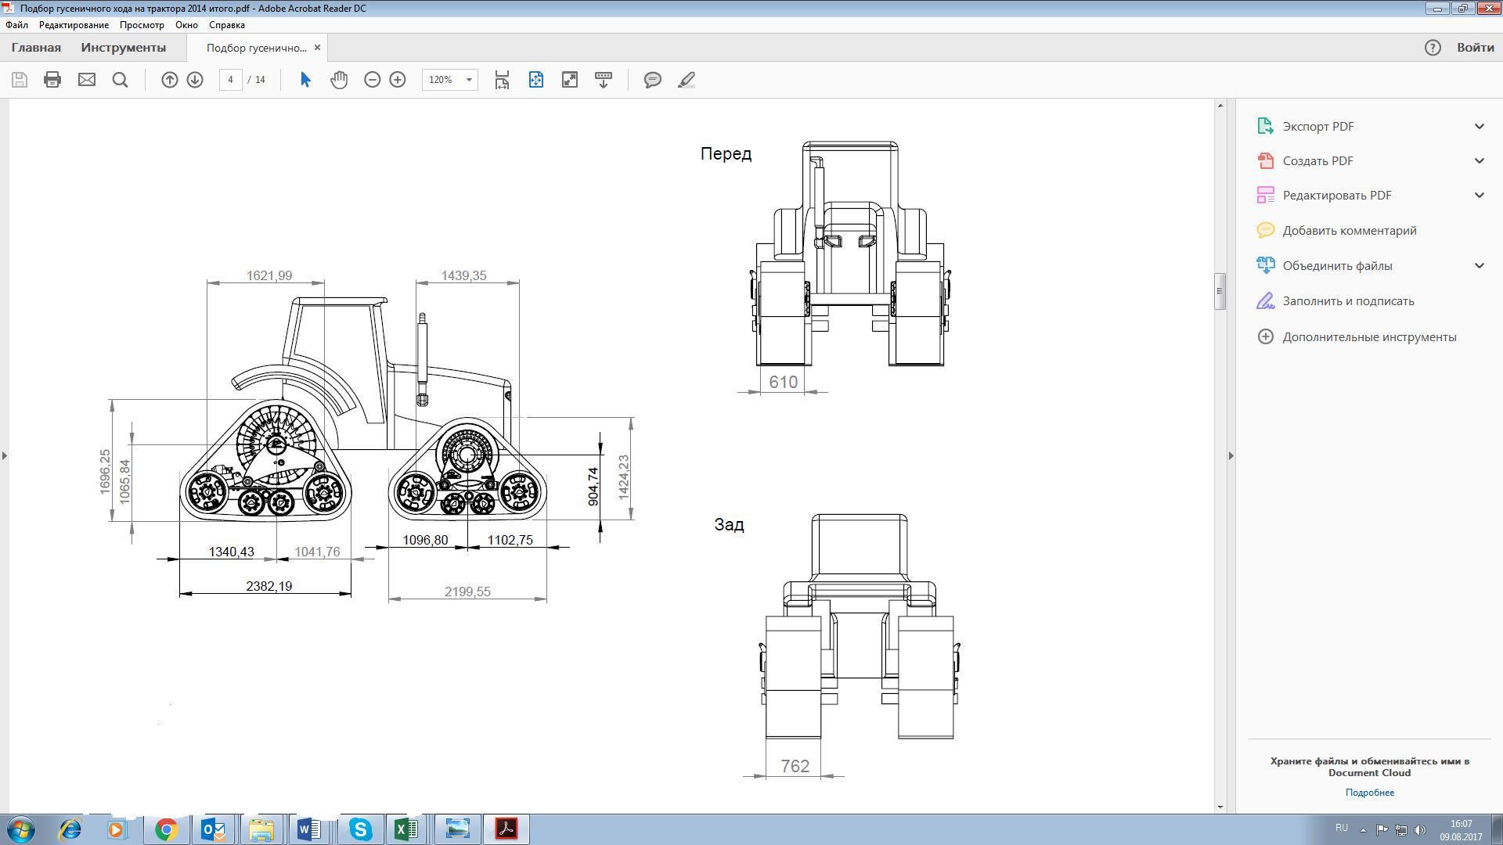Go to previous page arrow
The height and width of the screenshot is (845, 1503).
pos(169,80)
